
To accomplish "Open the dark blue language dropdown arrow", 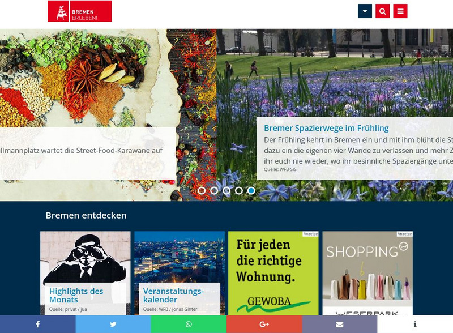I will (x=364, y=10).
